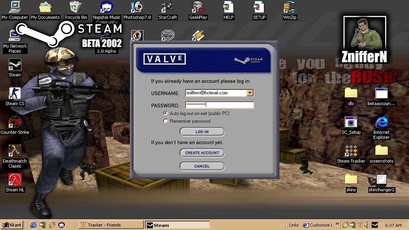Launch the skinchanger2 desktop icon

point(381,180)
